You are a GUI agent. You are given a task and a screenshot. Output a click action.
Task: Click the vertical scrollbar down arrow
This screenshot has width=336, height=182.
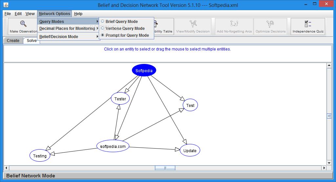pyautogui.click(x=329, y=163)
